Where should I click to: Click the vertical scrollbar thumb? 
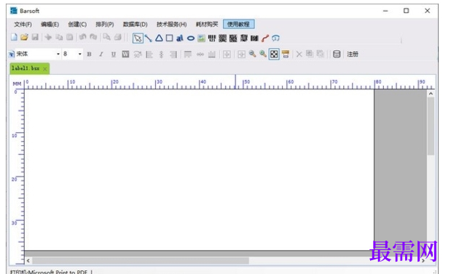(x=431, y=126)
